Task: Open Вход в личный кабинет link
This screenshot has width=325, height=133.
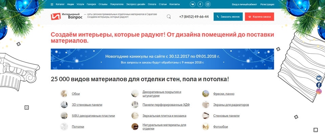Action: (x=244, y=4)
